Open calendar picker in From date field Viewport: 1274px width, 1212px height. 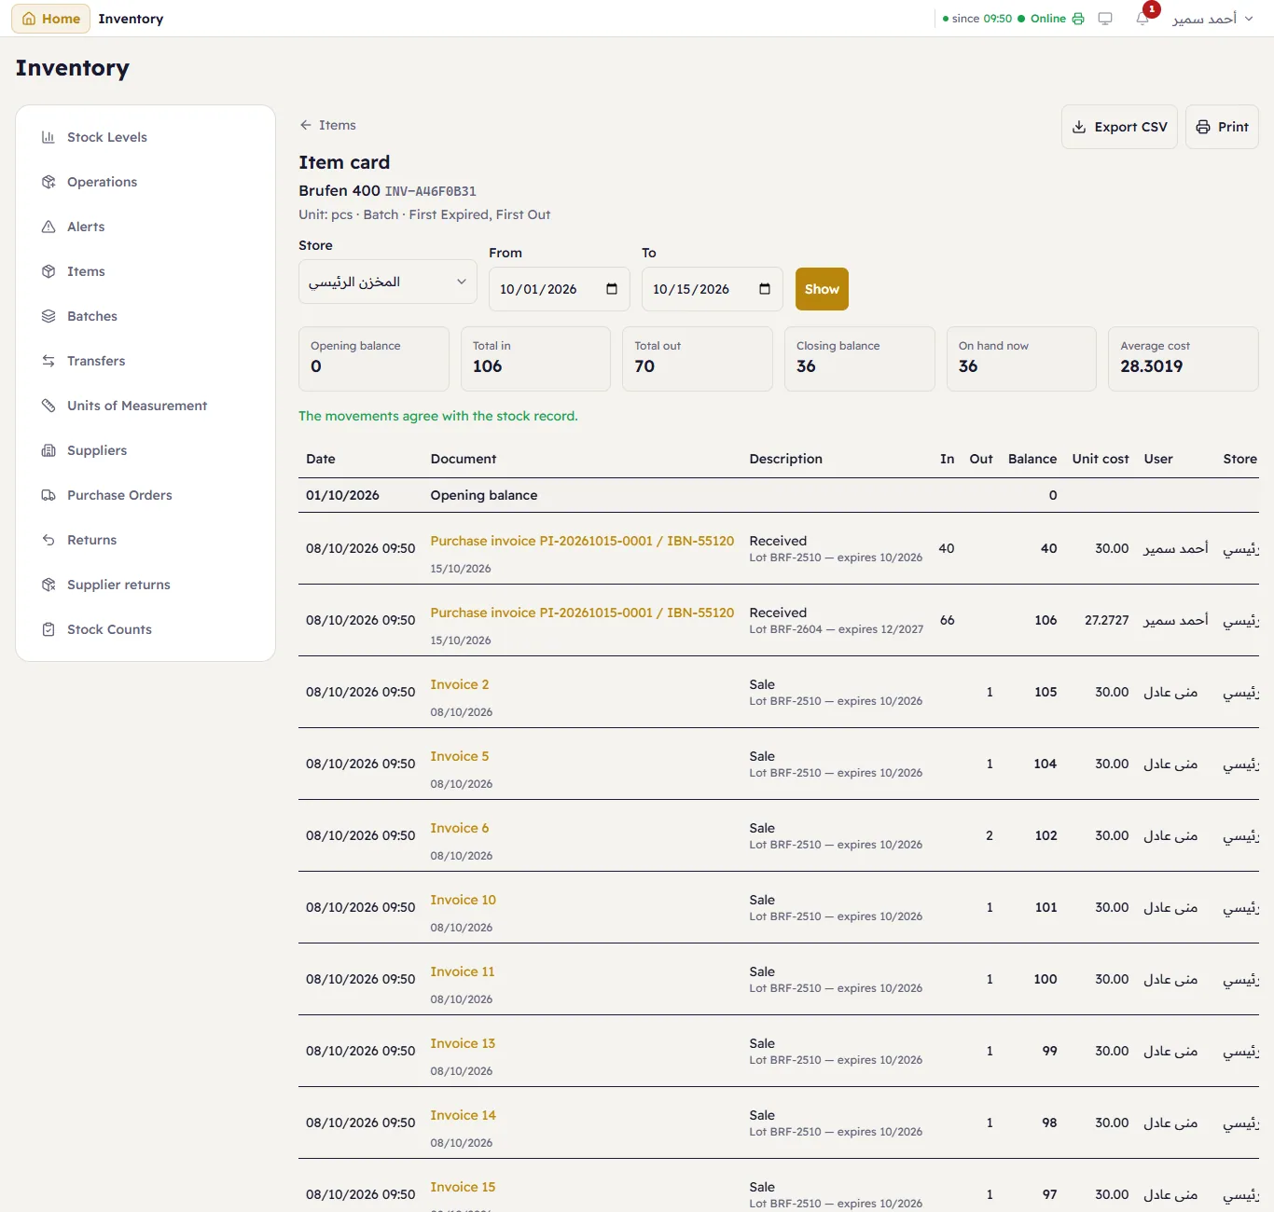(612, 289)
